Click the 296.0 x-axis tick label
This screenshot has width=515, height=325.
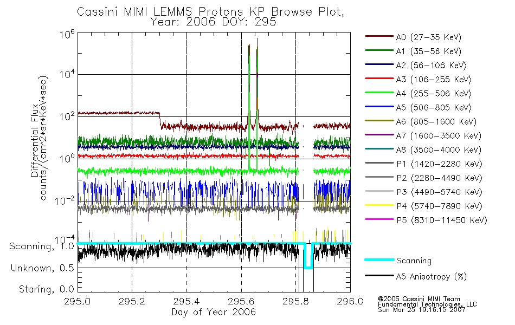pyautogui.click(x=350, y=301)
